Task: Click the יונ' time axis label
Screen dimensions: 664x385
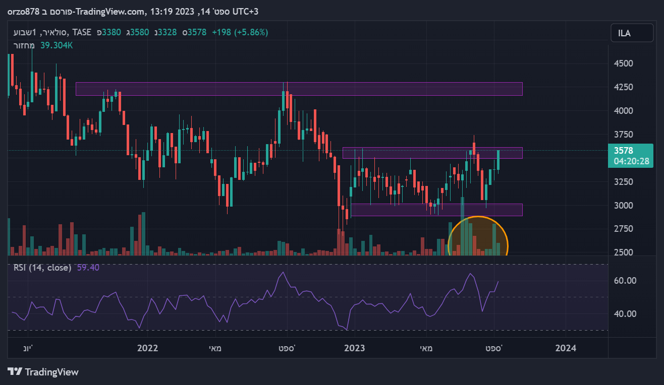Action: pos(28,348)
